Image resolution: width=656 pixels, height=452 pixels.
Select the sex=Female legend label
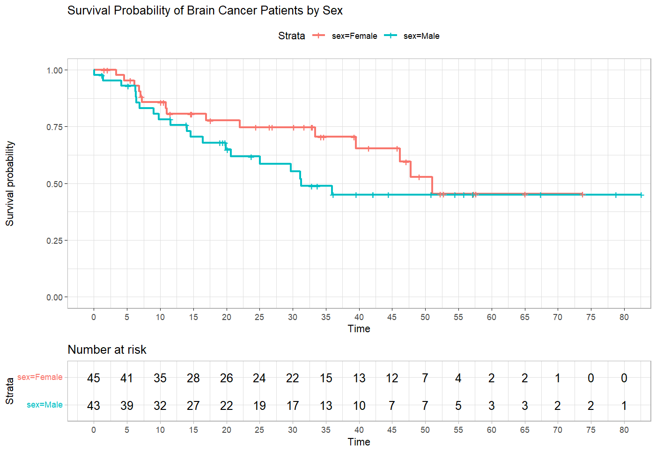coord(354,36)
